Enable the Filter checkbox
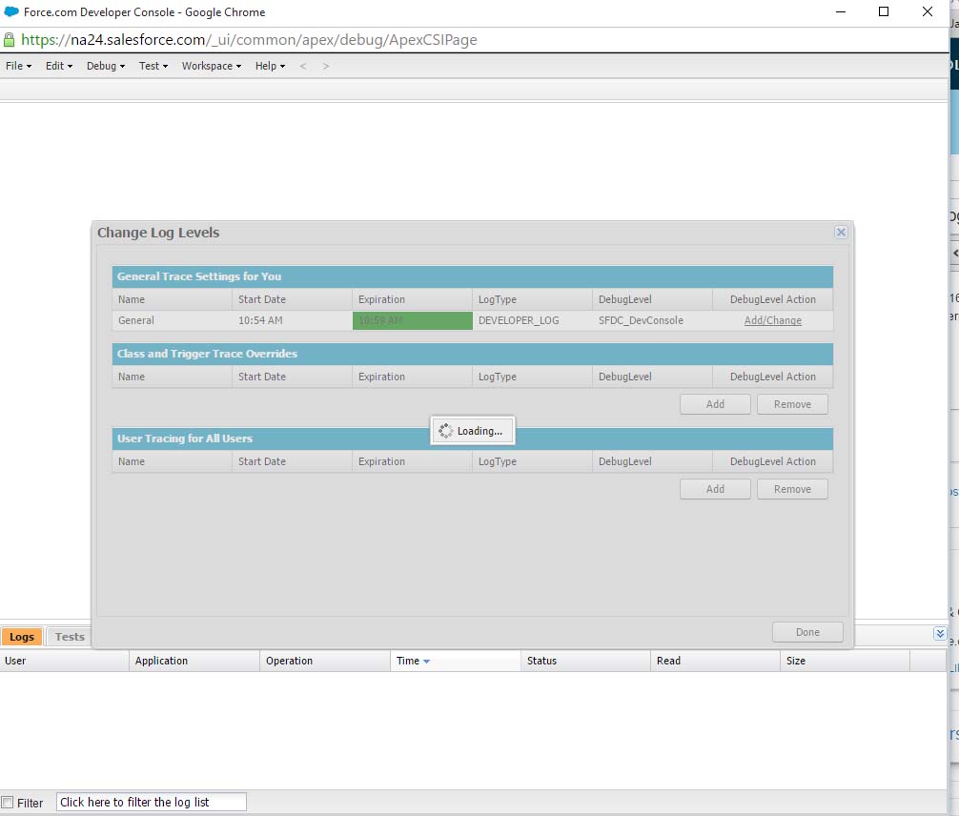The image size is (959, 816). [9, 803]
